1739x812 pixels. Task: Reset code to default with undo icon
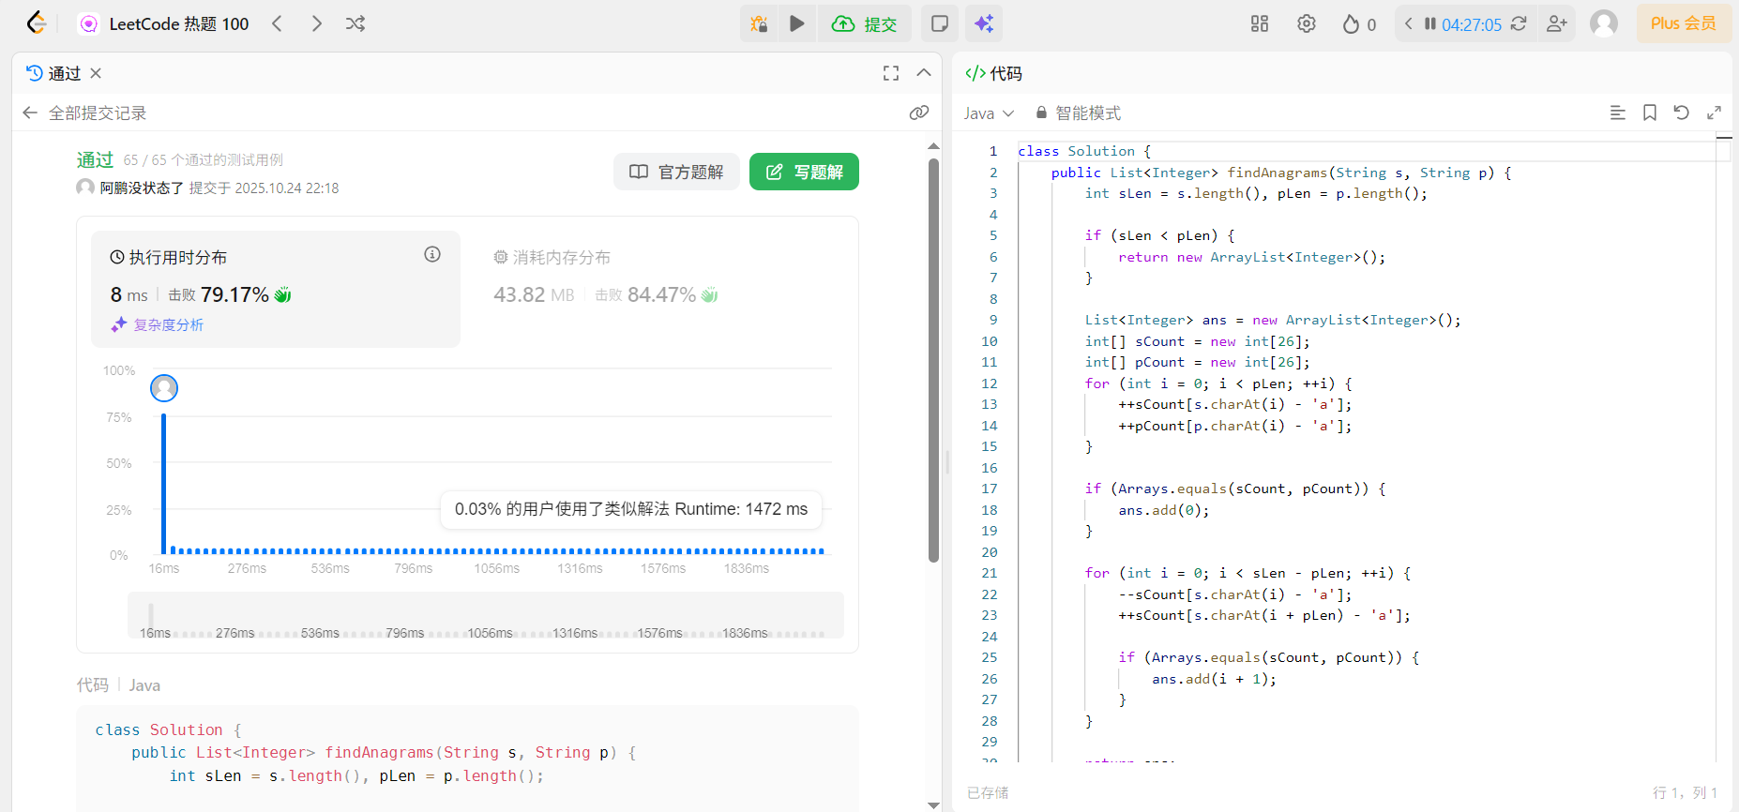point(1682,113)
